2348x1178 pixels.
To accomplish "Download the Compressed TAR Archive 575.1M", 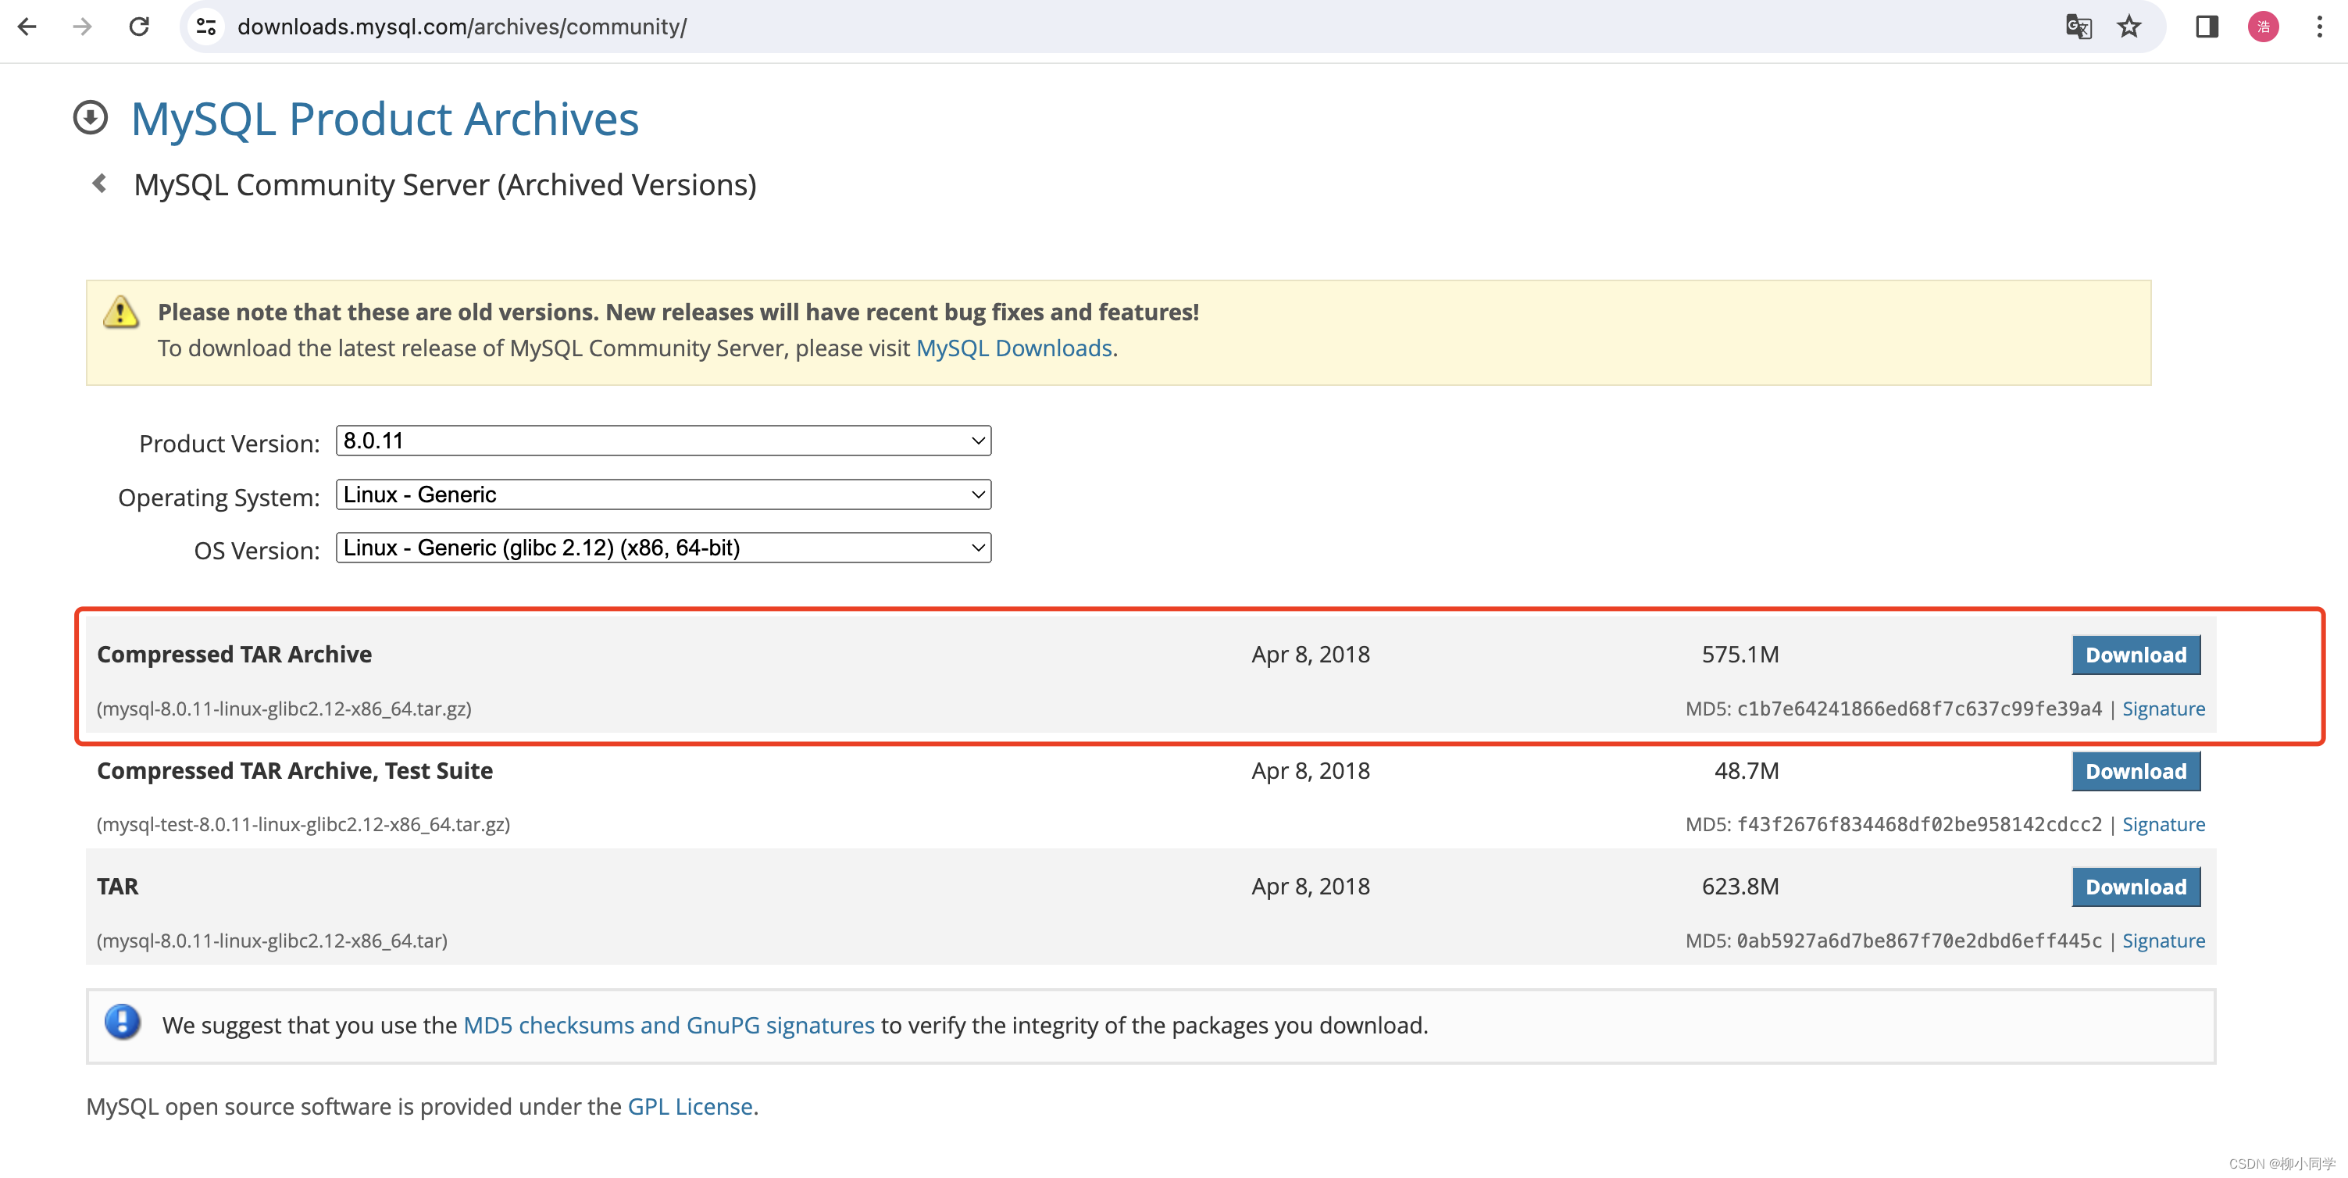I will pos(2136,655).
